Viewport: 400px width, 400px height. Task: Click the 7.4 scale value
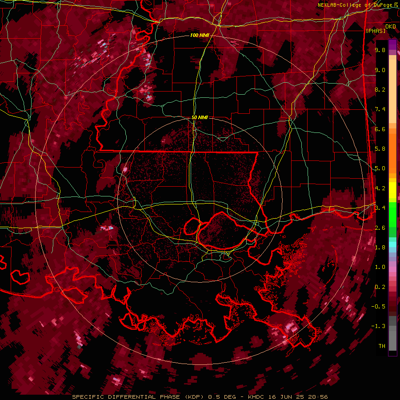[380, 109]
